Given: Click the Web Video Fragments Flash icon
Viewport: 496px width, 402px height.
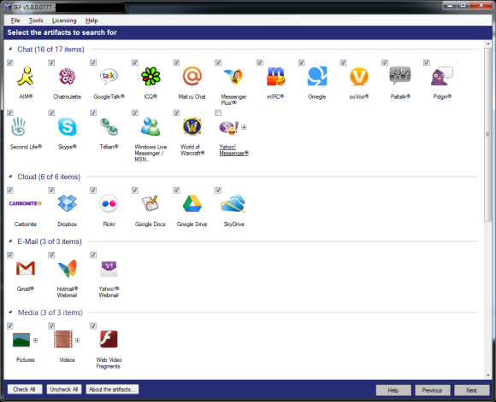Looking at the screenshot, I should (109, 339).
